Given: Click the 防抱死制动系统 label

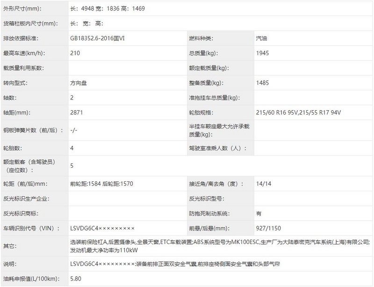Looking at the screenshot, I should (x=209, y=214).
